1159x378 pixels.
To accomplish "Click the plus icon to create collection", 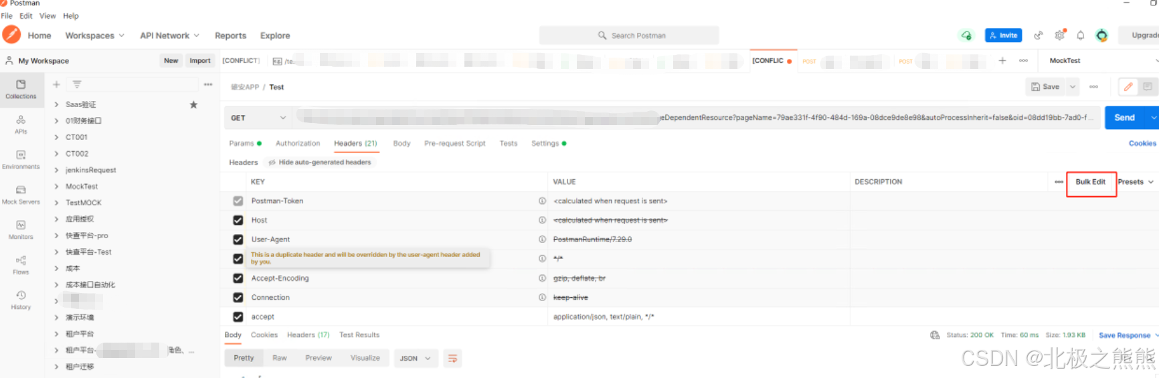I will point(56,84).
